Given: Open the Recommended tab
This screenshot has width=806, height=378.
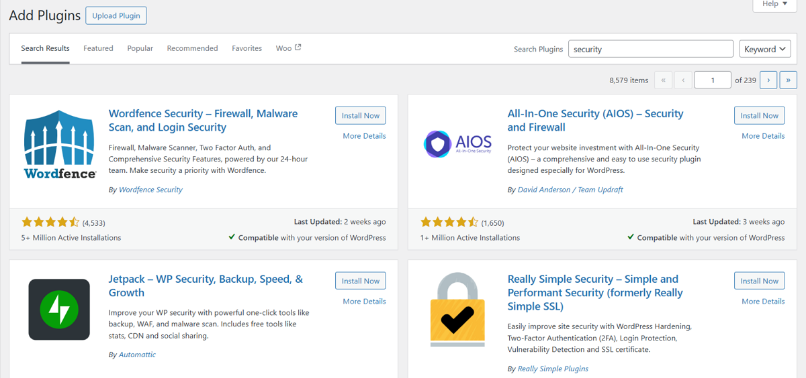Looking at the screenshot, I should click(x=192, y=48).
